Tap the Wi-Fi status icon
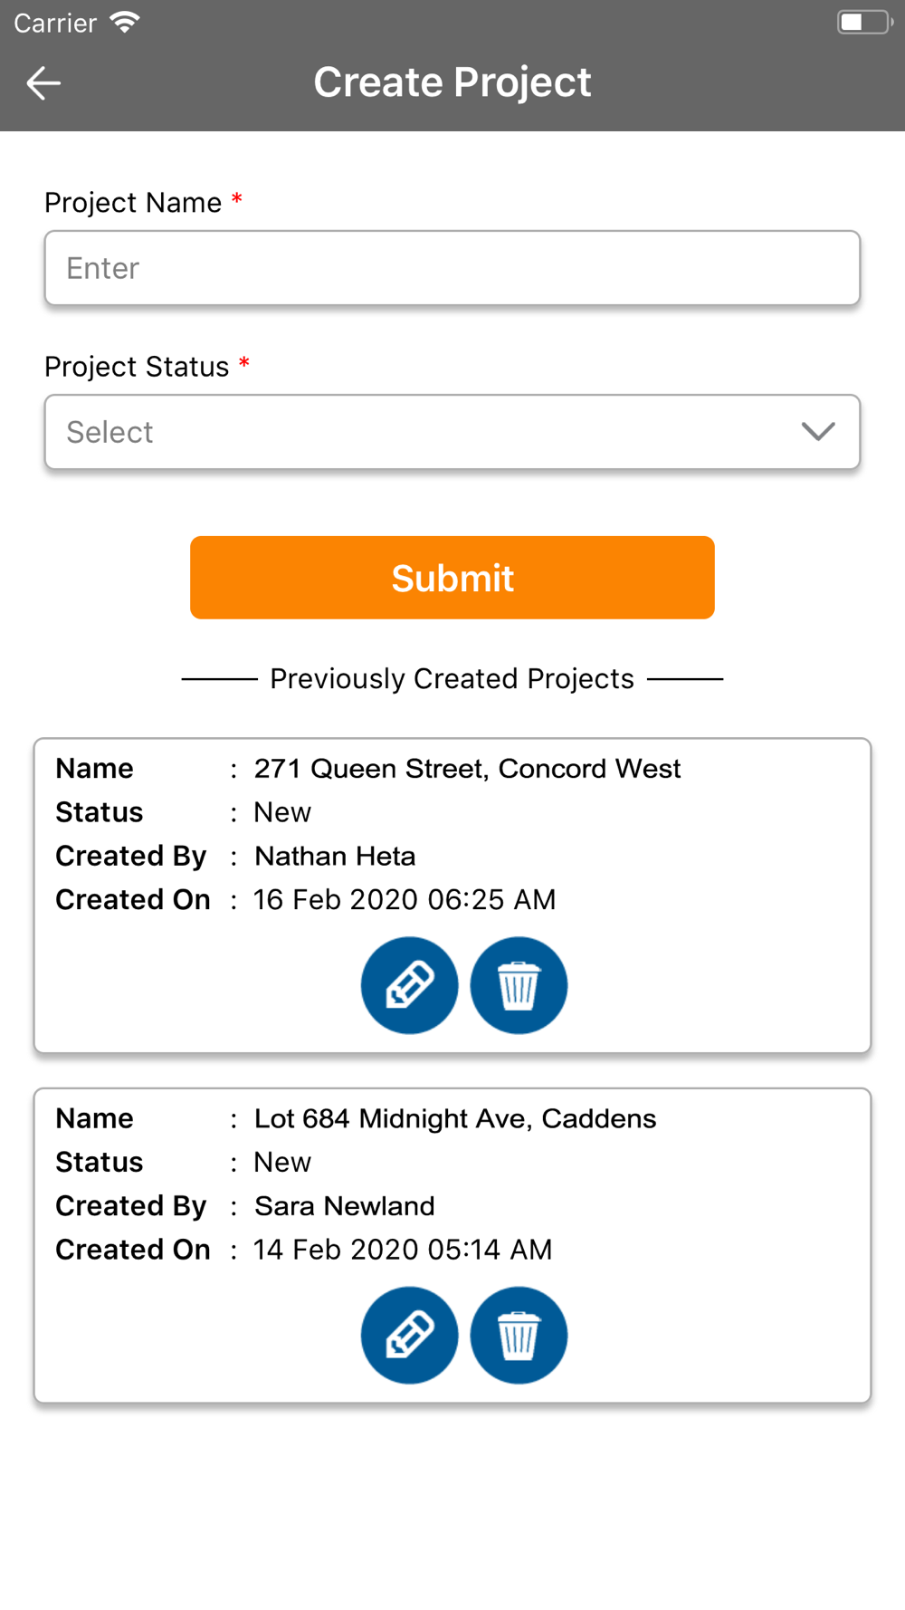 click(x=125, y=23)
